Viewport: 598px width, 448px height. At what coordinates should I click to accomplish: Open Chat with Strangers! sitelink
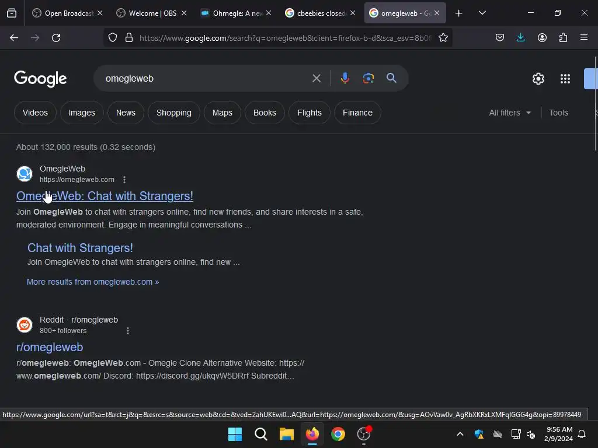point(80,248)
